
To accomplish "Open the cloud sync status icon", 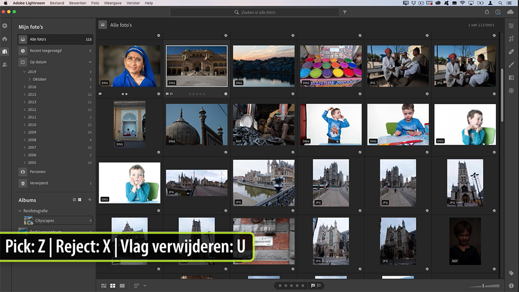I will (x=510, y=12).
